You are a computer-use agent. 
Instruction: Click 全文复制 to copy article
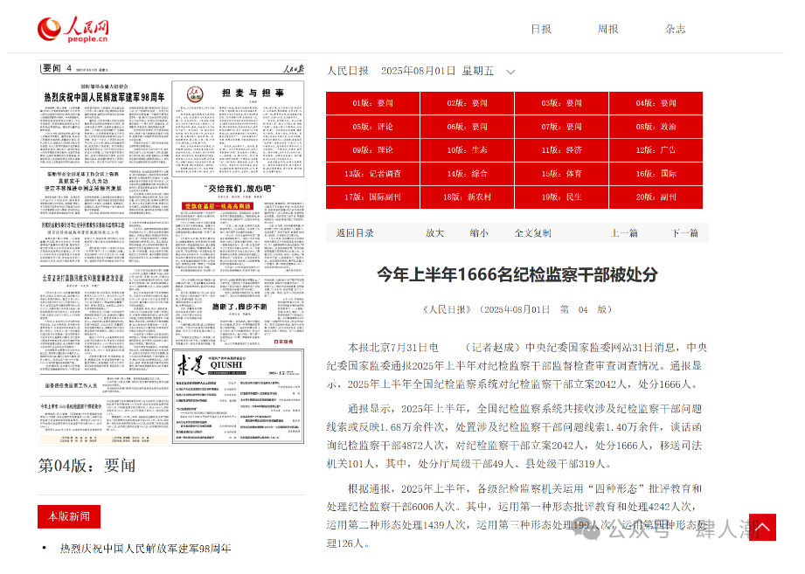532,233
